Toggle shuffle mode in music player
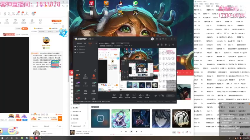Screen dimensions: 250x140 [121, 132]
